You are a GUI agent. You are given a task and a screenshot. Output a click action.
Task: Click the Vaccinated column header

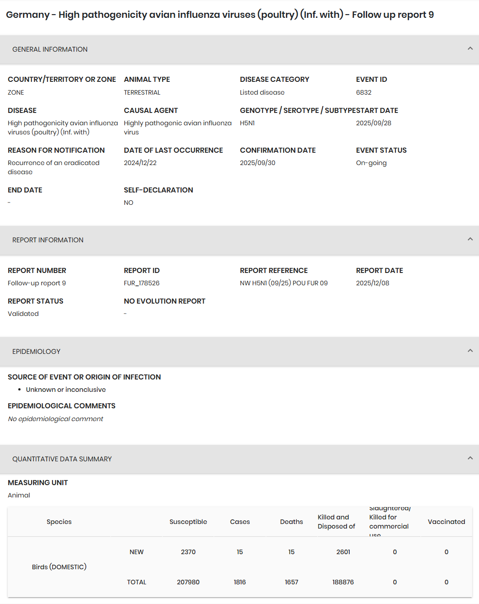446,522
